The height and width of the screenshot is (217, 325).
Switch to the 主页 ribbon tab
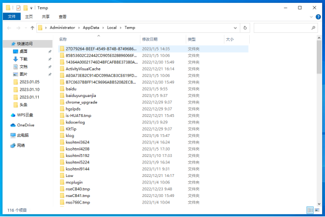[x=29, y=16]
